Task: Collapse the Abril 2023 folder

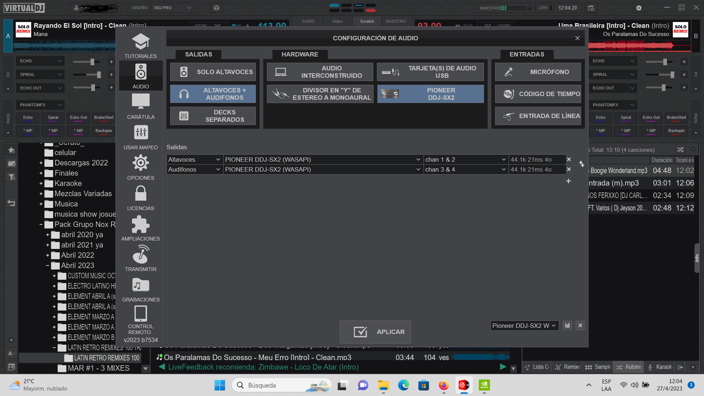Action: click(48, 265)
